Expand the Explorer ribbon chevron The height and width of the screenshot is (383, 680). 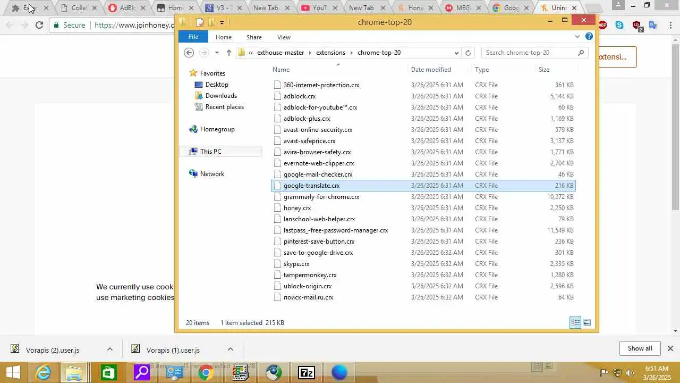[x=577, y=37]
